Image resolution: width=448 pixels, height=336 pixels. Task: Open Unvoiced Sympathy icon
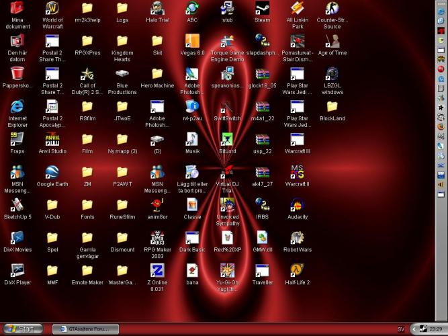[227, 205]
